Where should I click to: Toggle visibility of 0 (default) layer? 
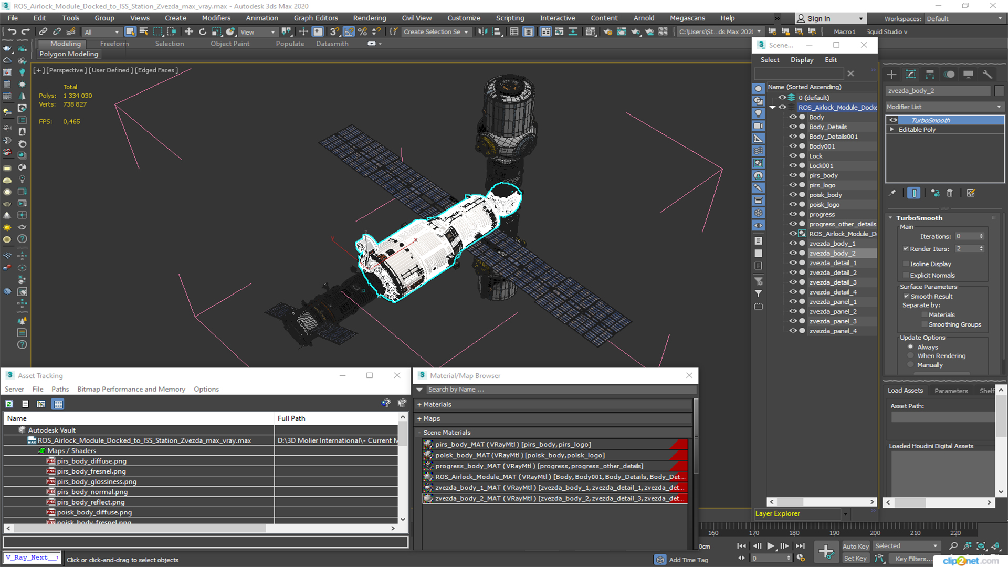pyautogui.click(x=782, y=97)
